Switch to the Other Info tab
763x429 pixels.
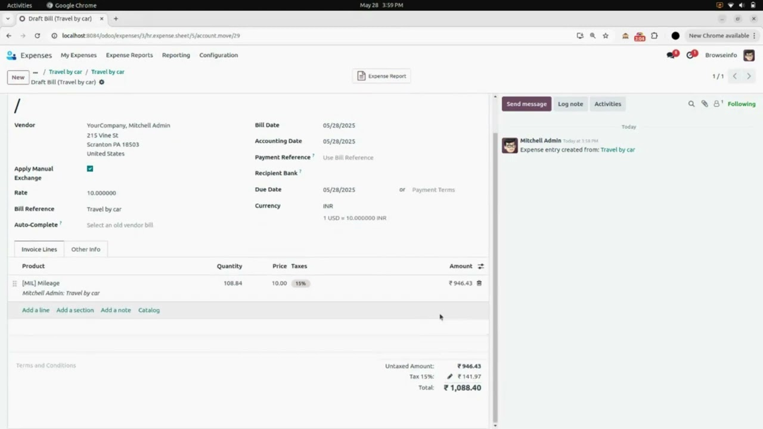(x=86, y=249)
